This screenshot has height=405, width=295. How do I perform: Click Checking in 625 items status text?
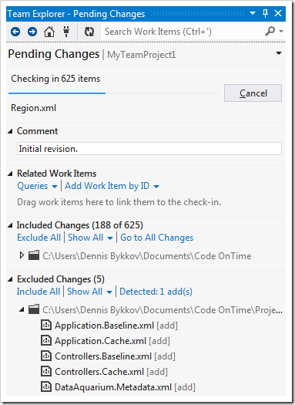[x=55, y=79]
